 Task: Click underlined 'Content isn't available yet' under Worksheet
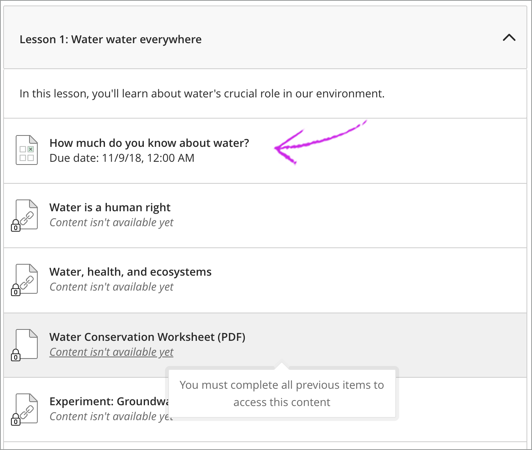click(x=111, y=352)
